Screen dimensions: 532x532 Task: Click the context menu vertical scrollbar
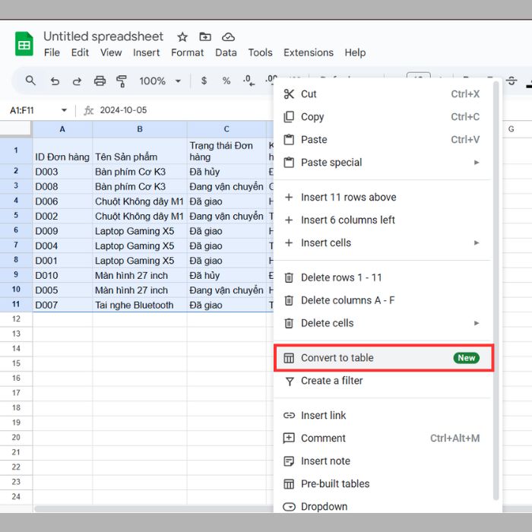[x=496, y=290]
